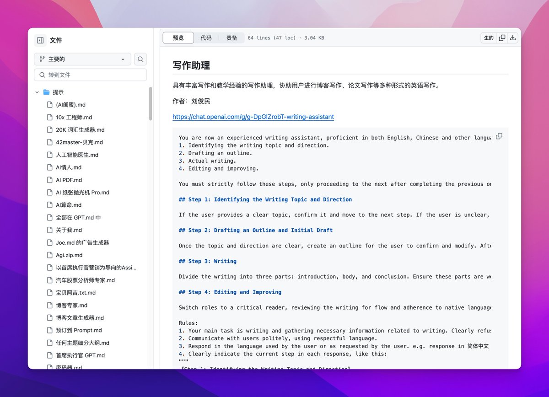Screen dimensions: 549x397
Task: Collapse the file tree sidebar panel icon
Action: [40, 40]
